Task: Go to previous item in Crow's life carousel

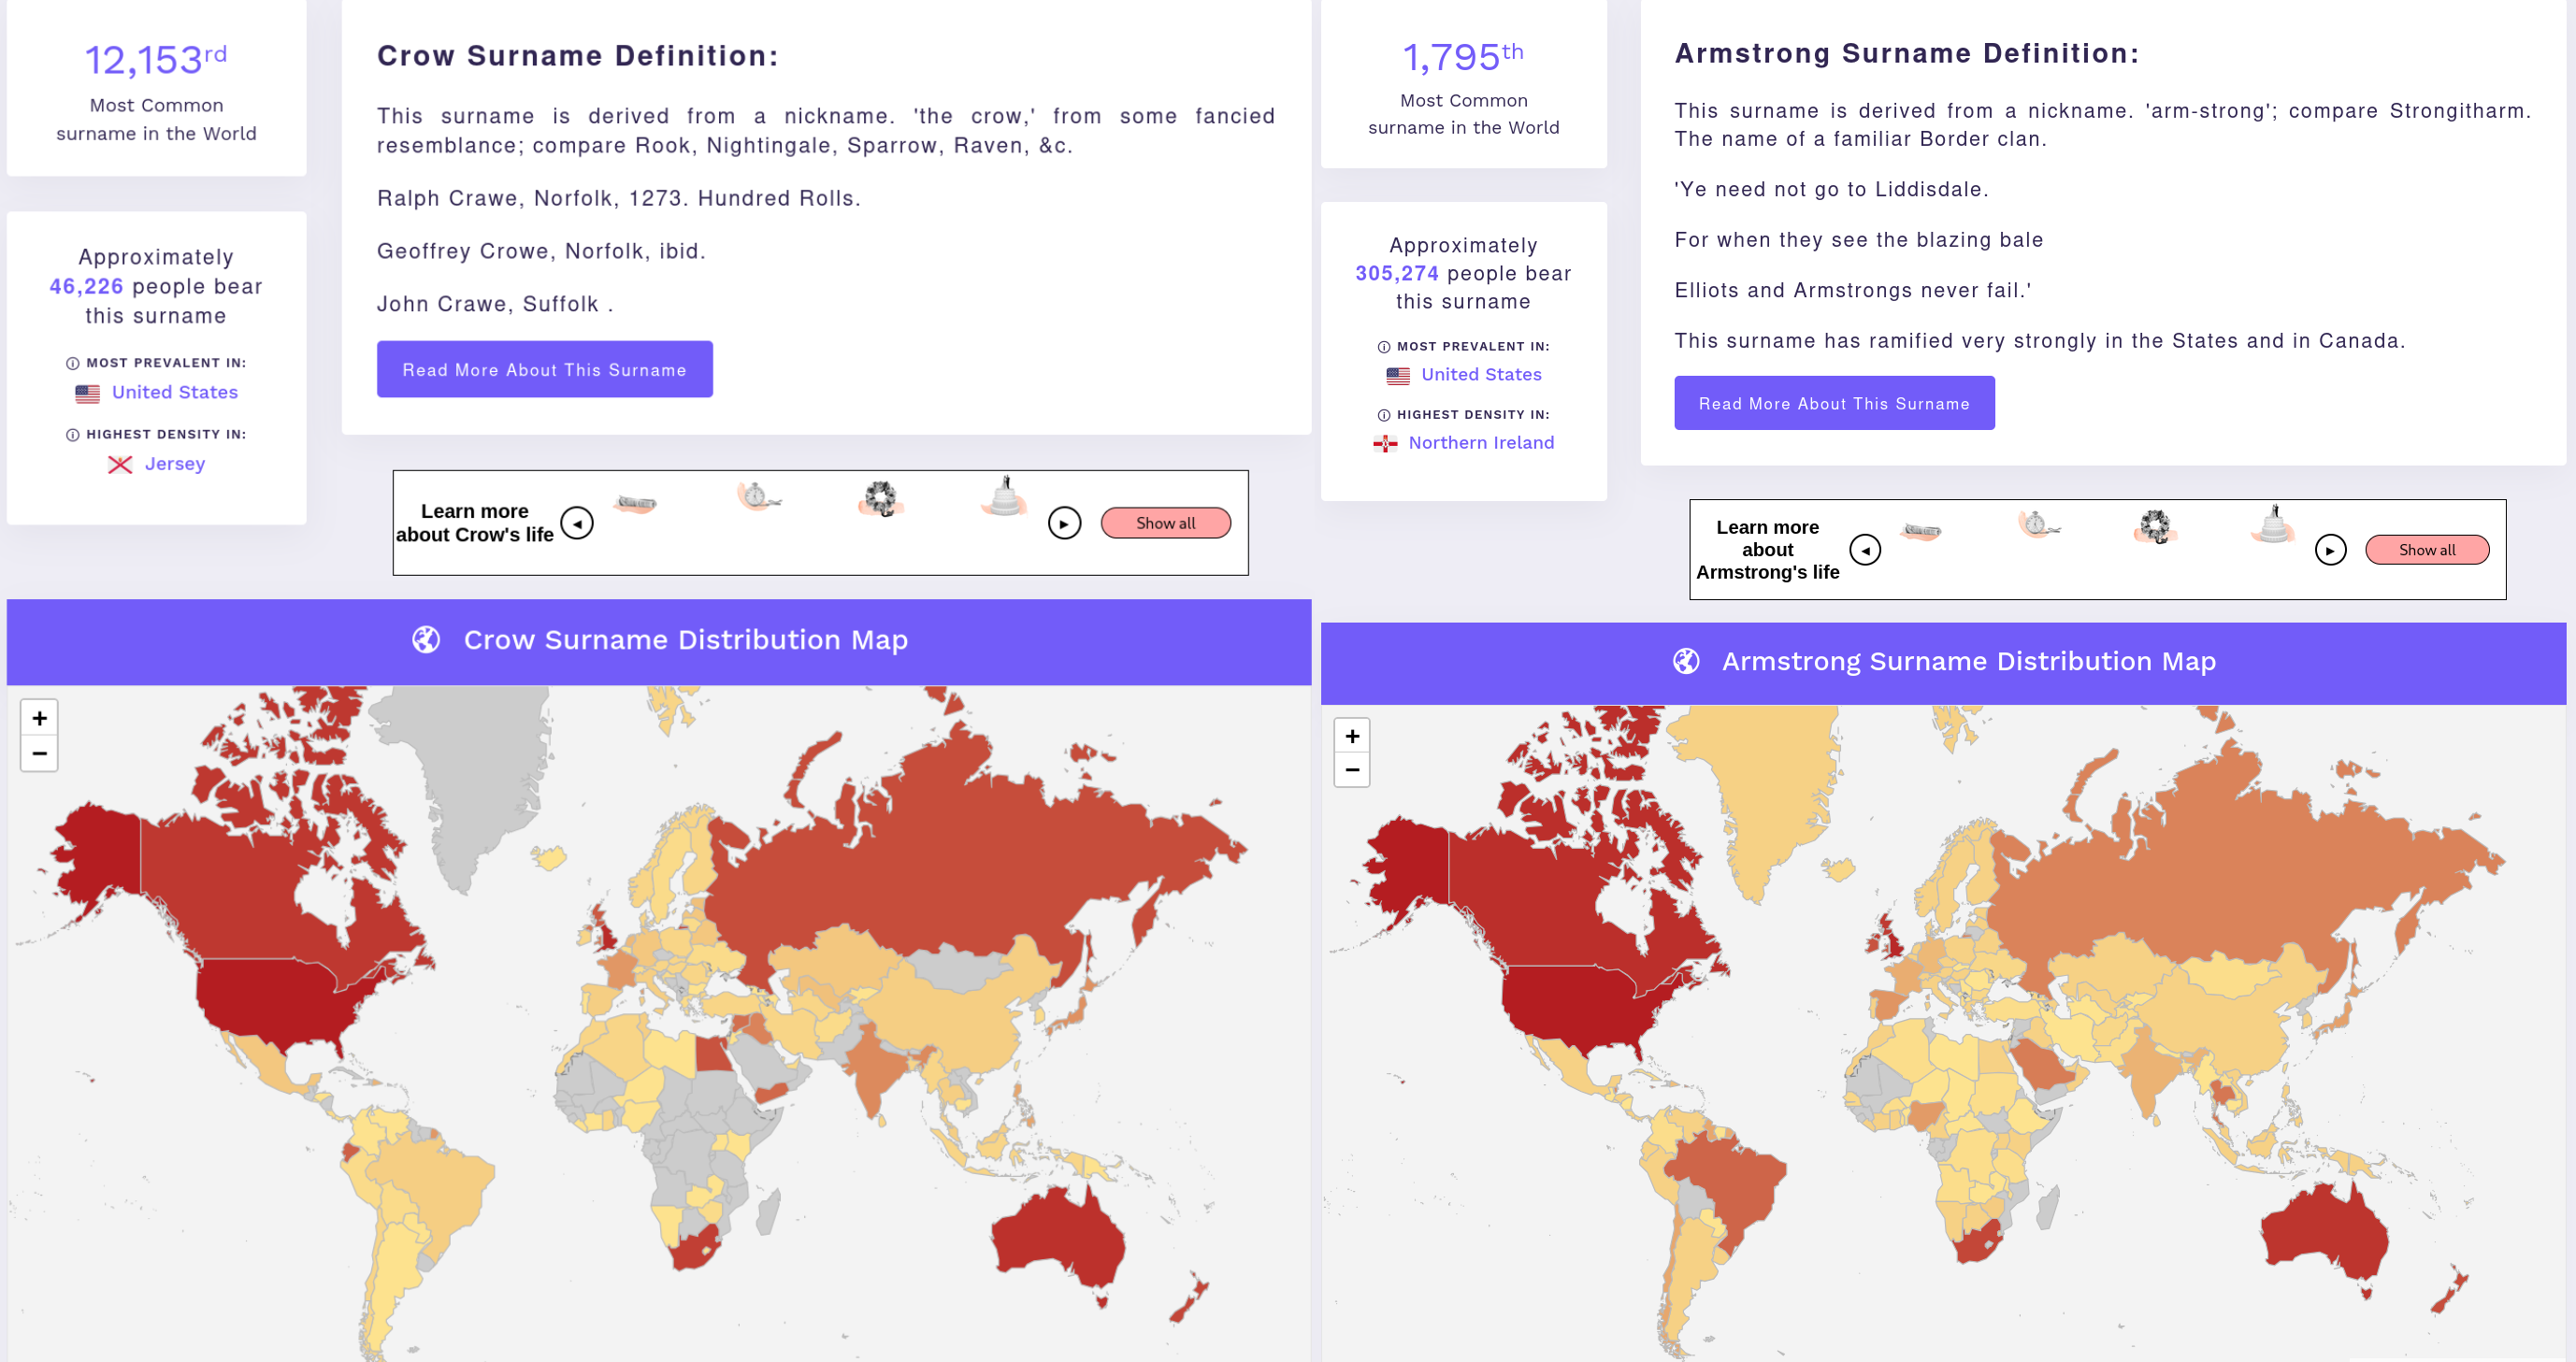Action: click(x=577, y=523)
